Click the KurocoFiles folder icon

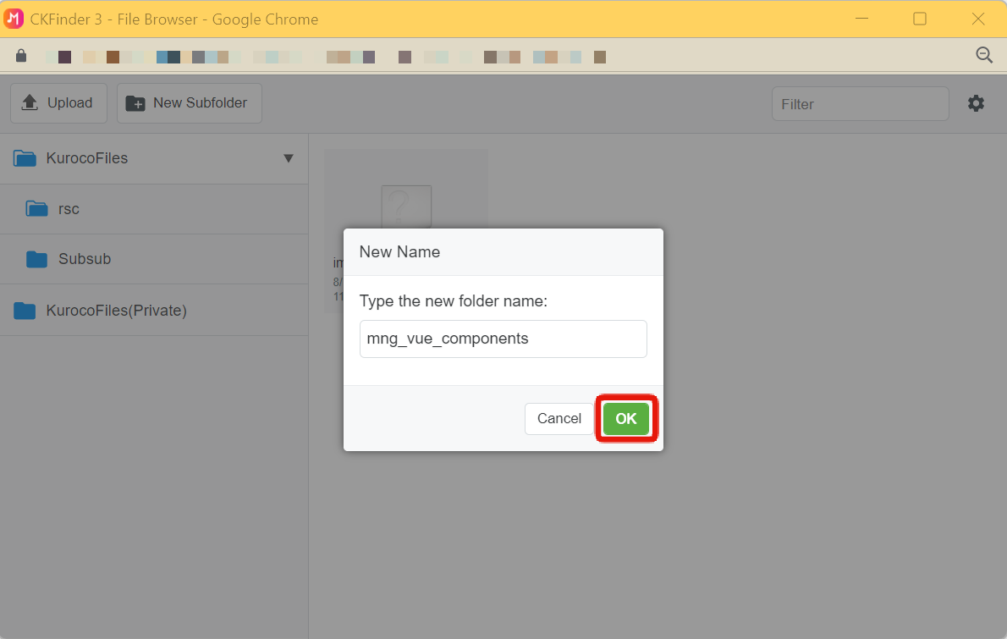pyautogui.click(x=24, y=157)
